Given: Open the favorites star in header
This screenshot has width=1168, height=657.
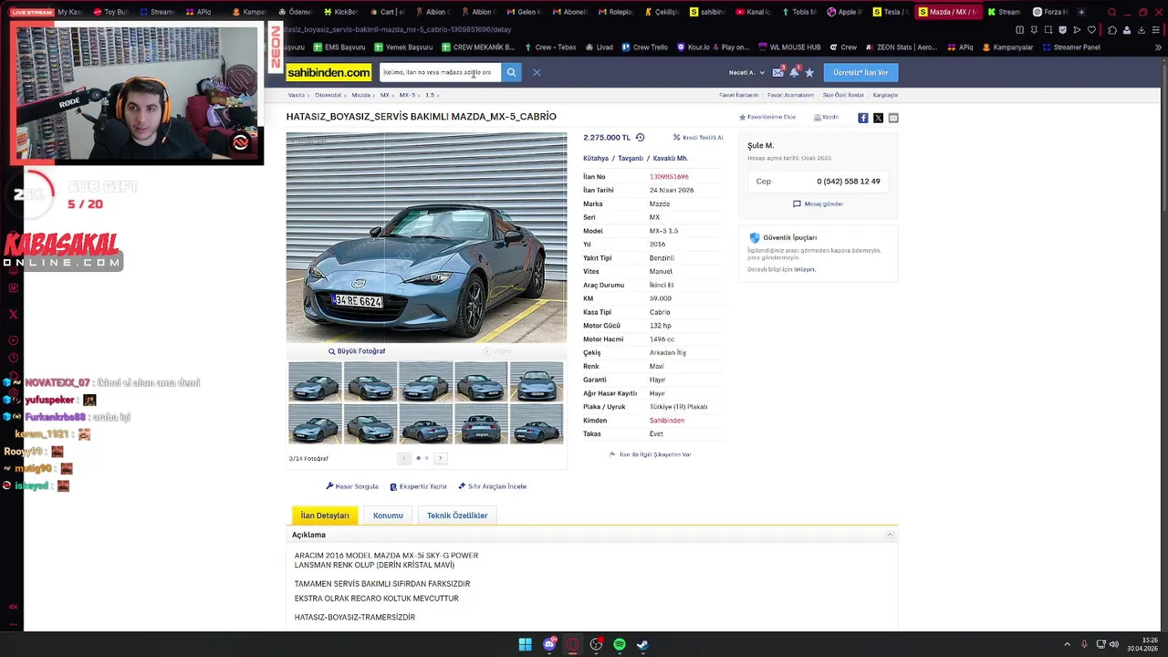Looking at the screenshot, I should coord(809,72).
